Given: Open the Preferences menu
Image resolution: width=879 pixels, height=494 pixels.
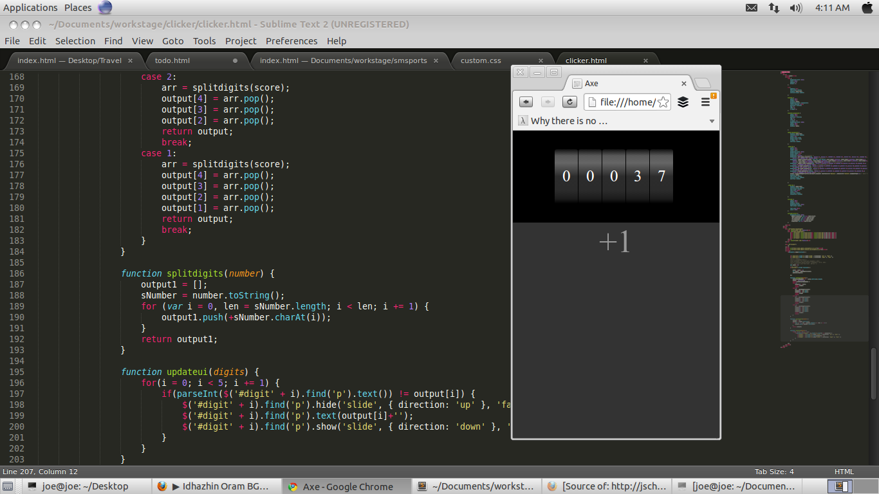Looking at the screenshot, I should pyautogui.click(x=291, y=41).
